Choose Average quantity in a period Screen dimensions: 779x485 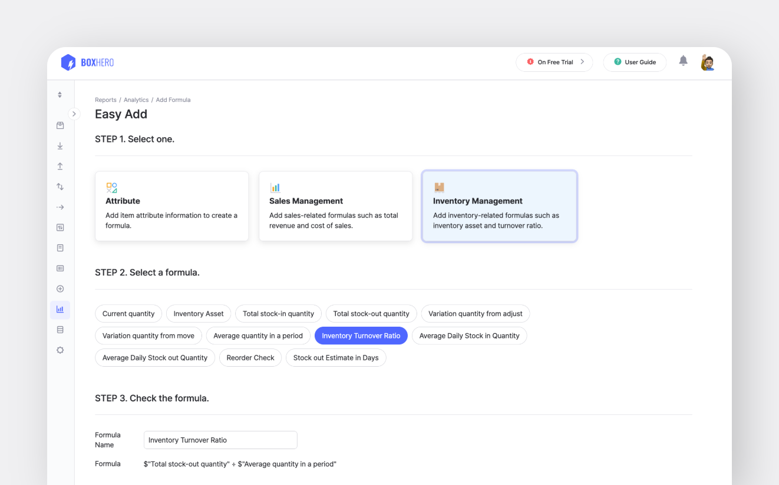tap(258, 335)
